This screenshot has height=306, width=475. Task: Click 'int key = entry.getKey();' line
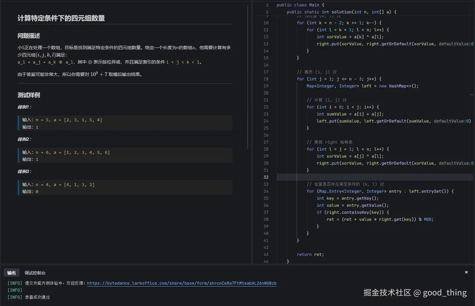pyautogui.click(x=347, y=198)
